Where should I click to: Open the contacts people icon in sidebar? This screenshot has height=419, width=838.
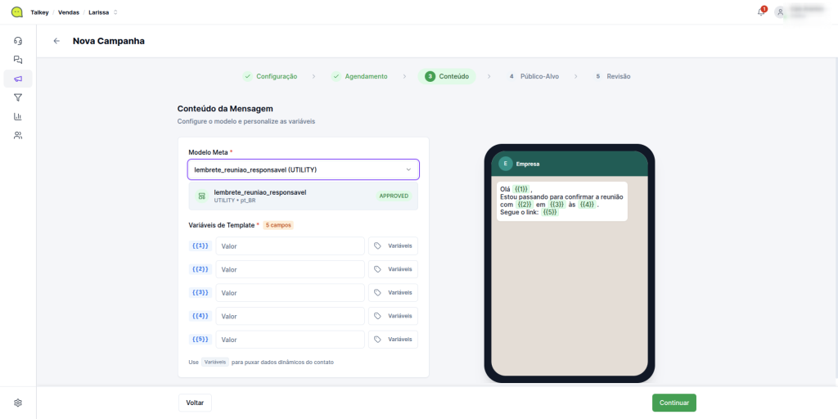coord(18,135)
